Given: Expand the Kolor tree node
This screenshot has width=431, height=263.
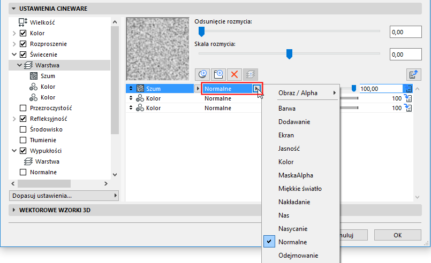Looking at the screenshot, I should 14,33.
